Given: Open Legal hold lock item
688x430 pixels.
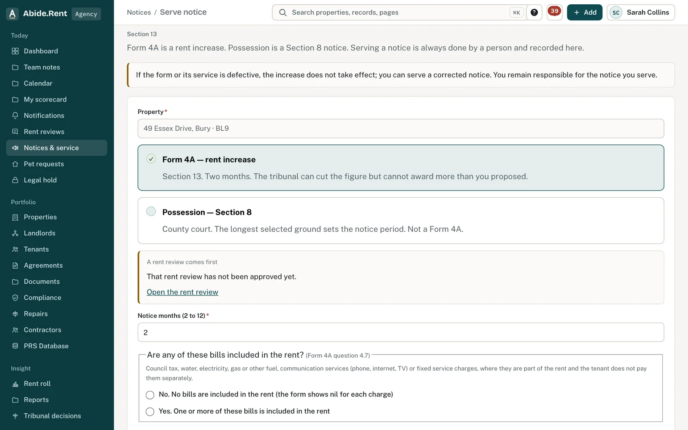Looking at the screenshot, I should pos(56,180).
